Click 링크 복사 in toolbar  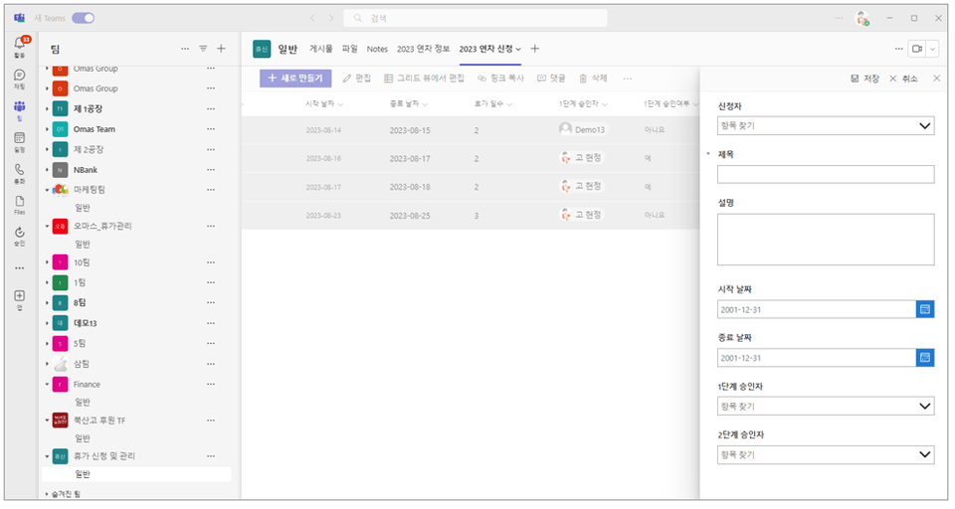tap(500, 79)
